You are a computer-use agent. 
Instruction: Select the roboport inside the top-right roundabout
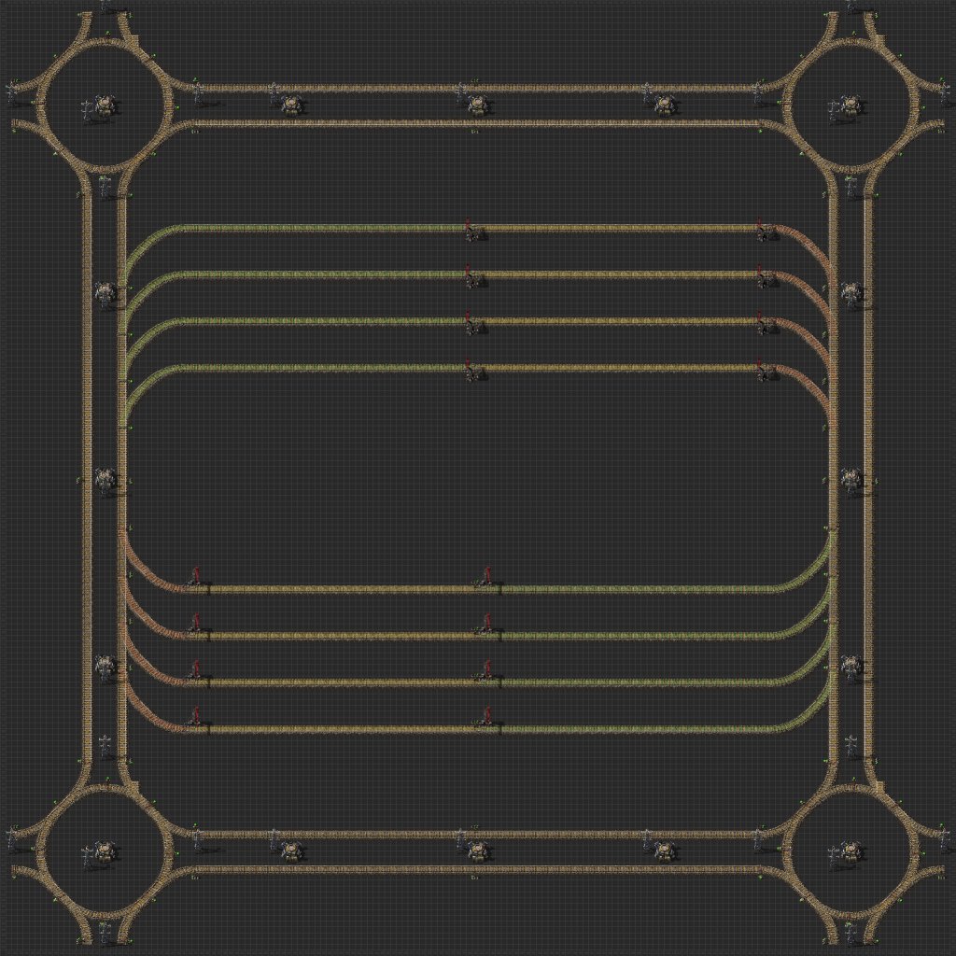[x=851, y=105]
